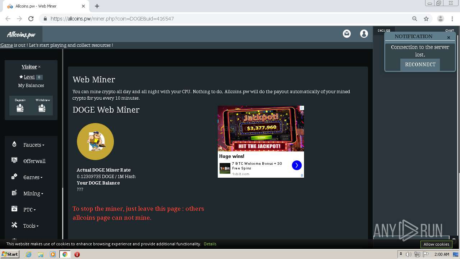Expand the Faucets dropdown menu
This screenshot has height=259, width=460.
[34, 145]
